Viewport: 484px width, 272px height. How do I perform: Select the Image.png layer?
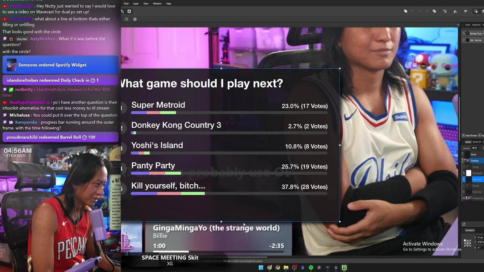point(478,198)
